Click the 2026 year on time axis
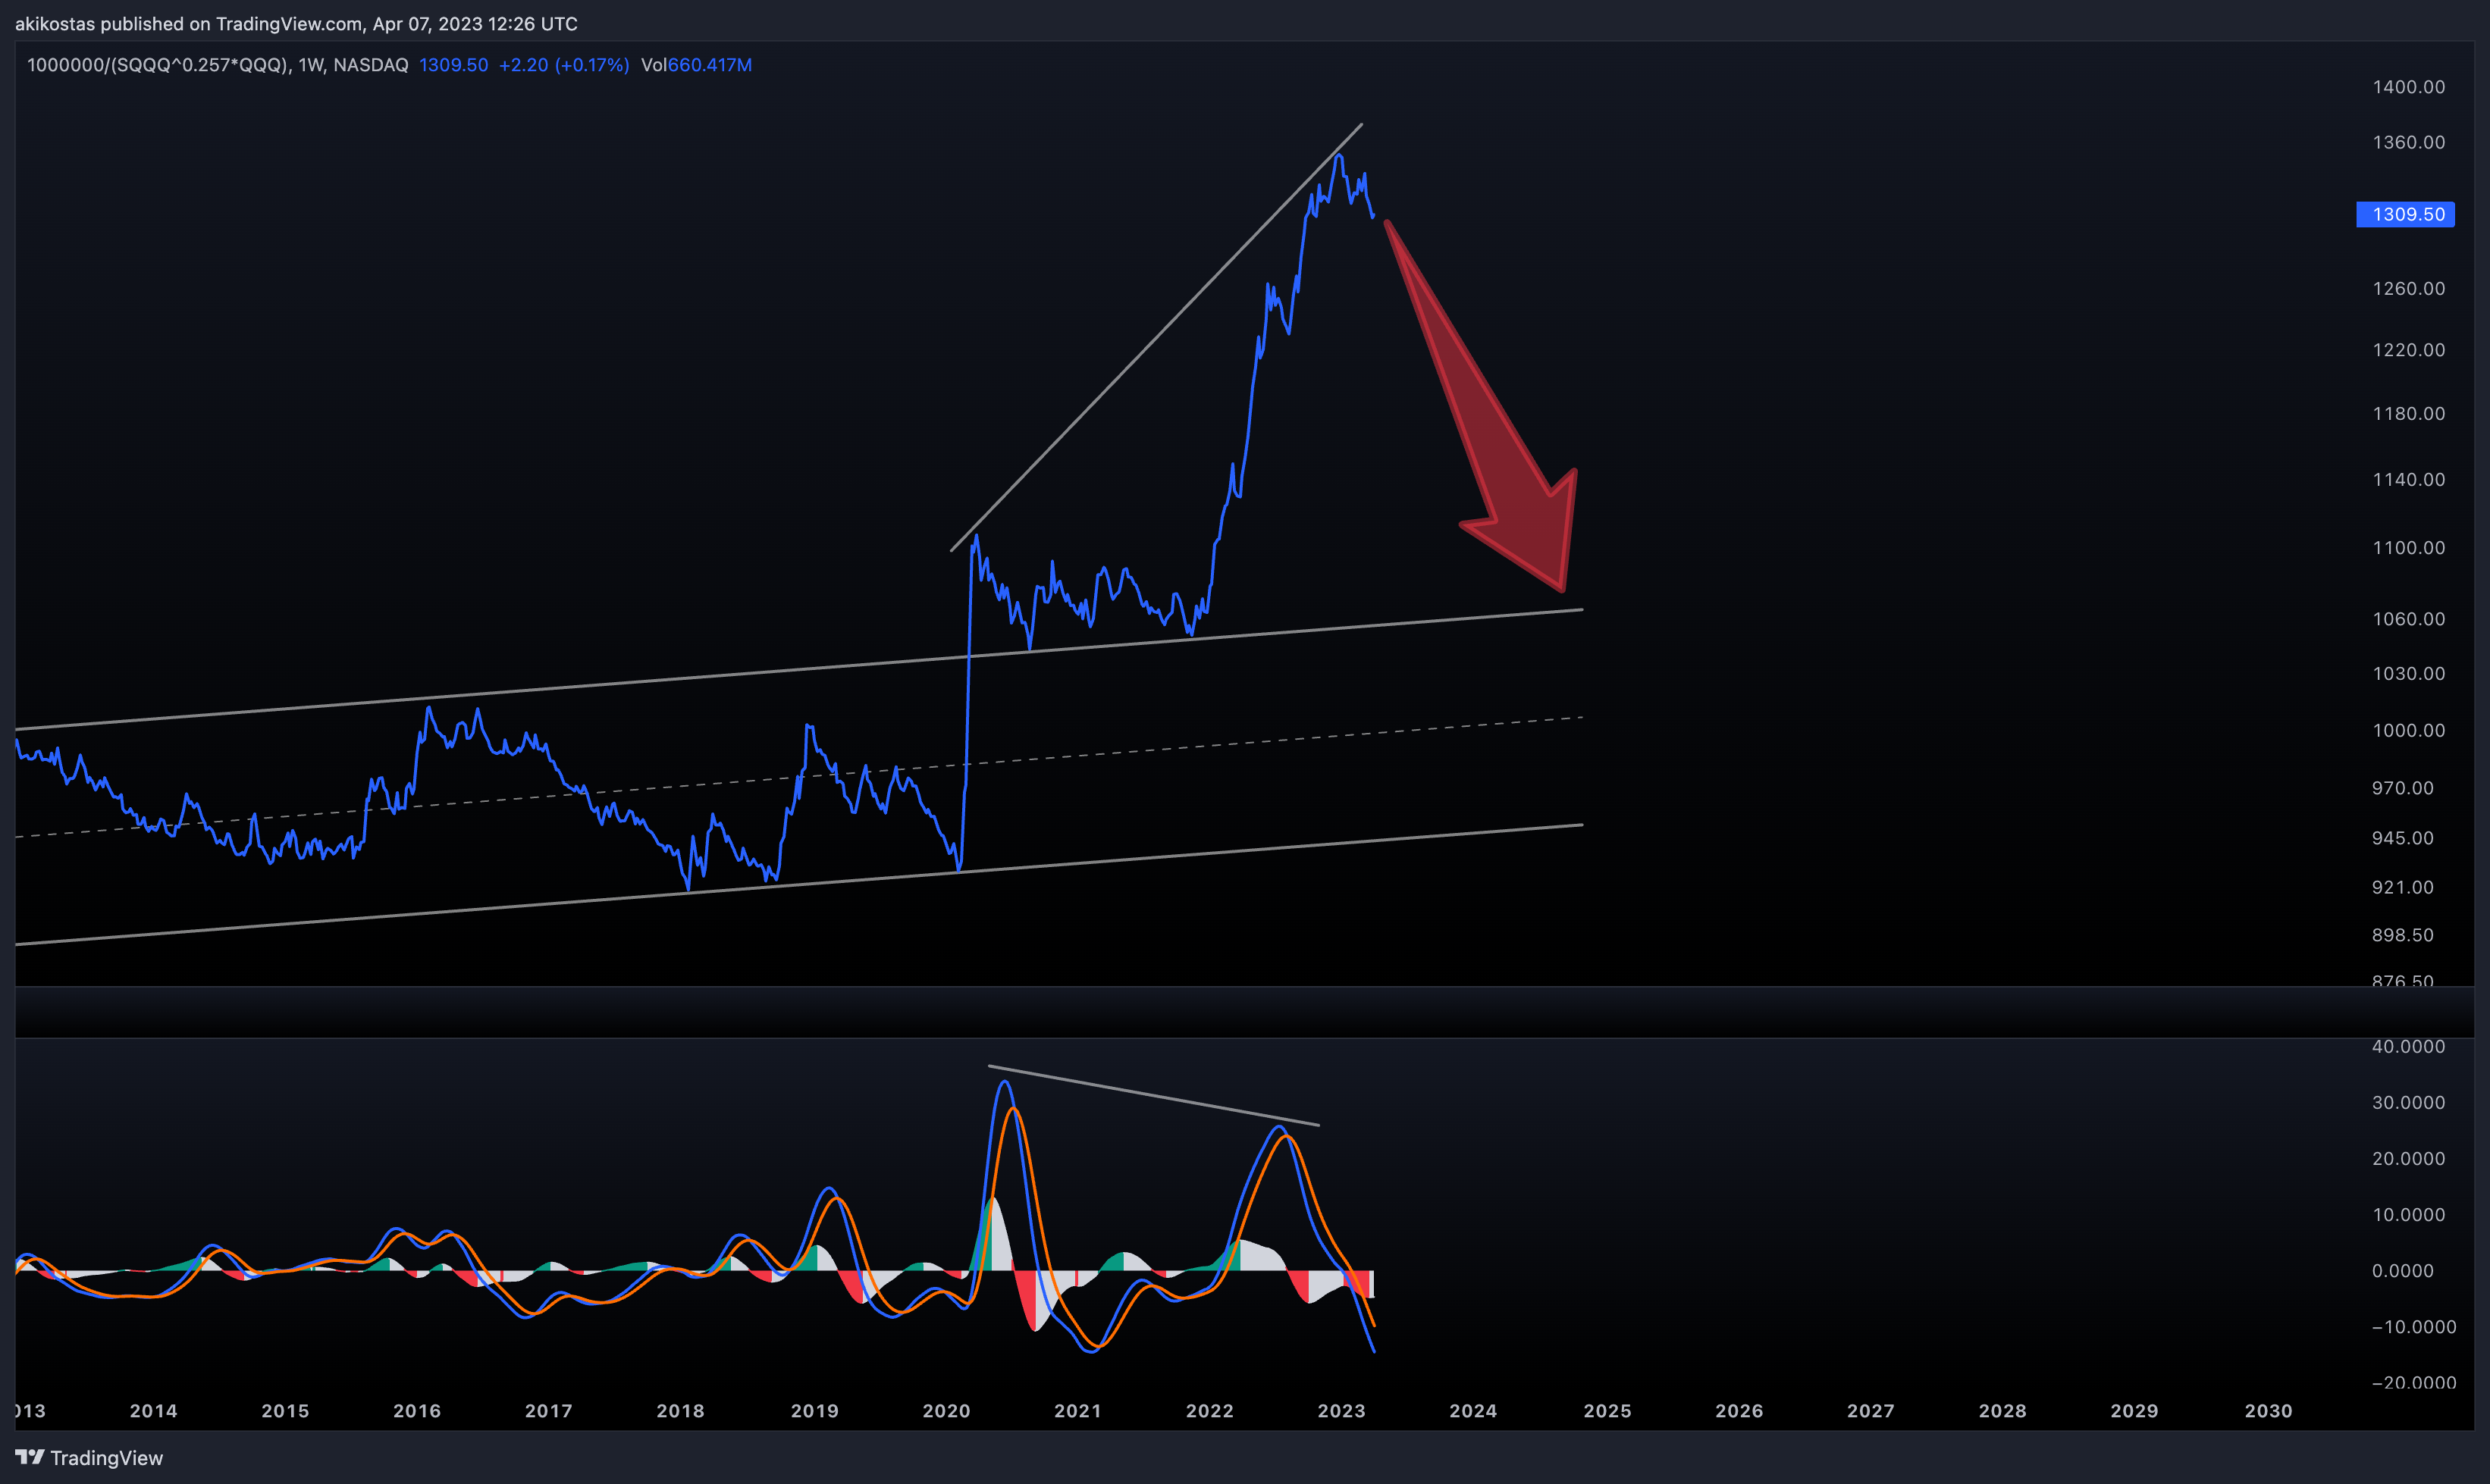 (x=1739, y=1411)
